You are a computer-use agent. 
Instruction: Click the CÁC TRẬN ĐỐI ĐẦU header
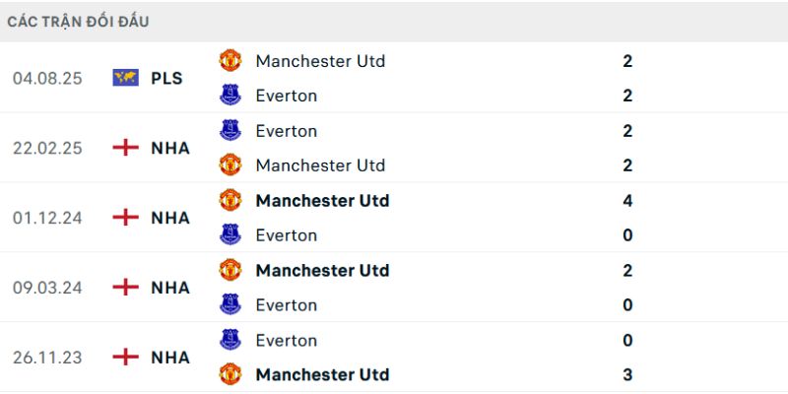coord(79,22)
